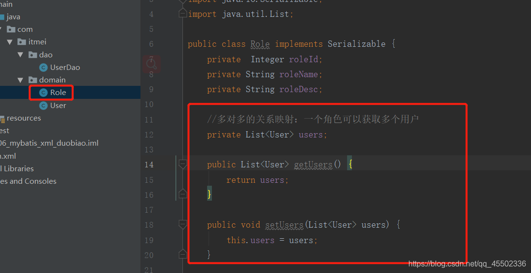Viewport: 531px width, 273px height.
Task: Click the implements keyword on line 6
Action: click(x=299, y=44)
